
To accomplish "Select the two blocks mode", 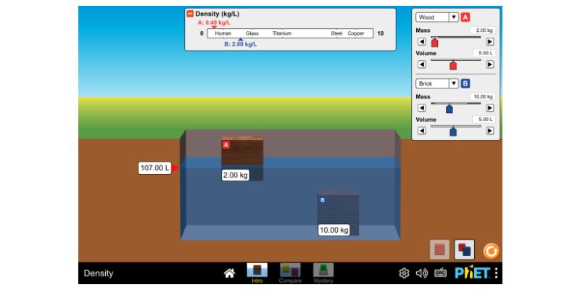I will point(464,250).
